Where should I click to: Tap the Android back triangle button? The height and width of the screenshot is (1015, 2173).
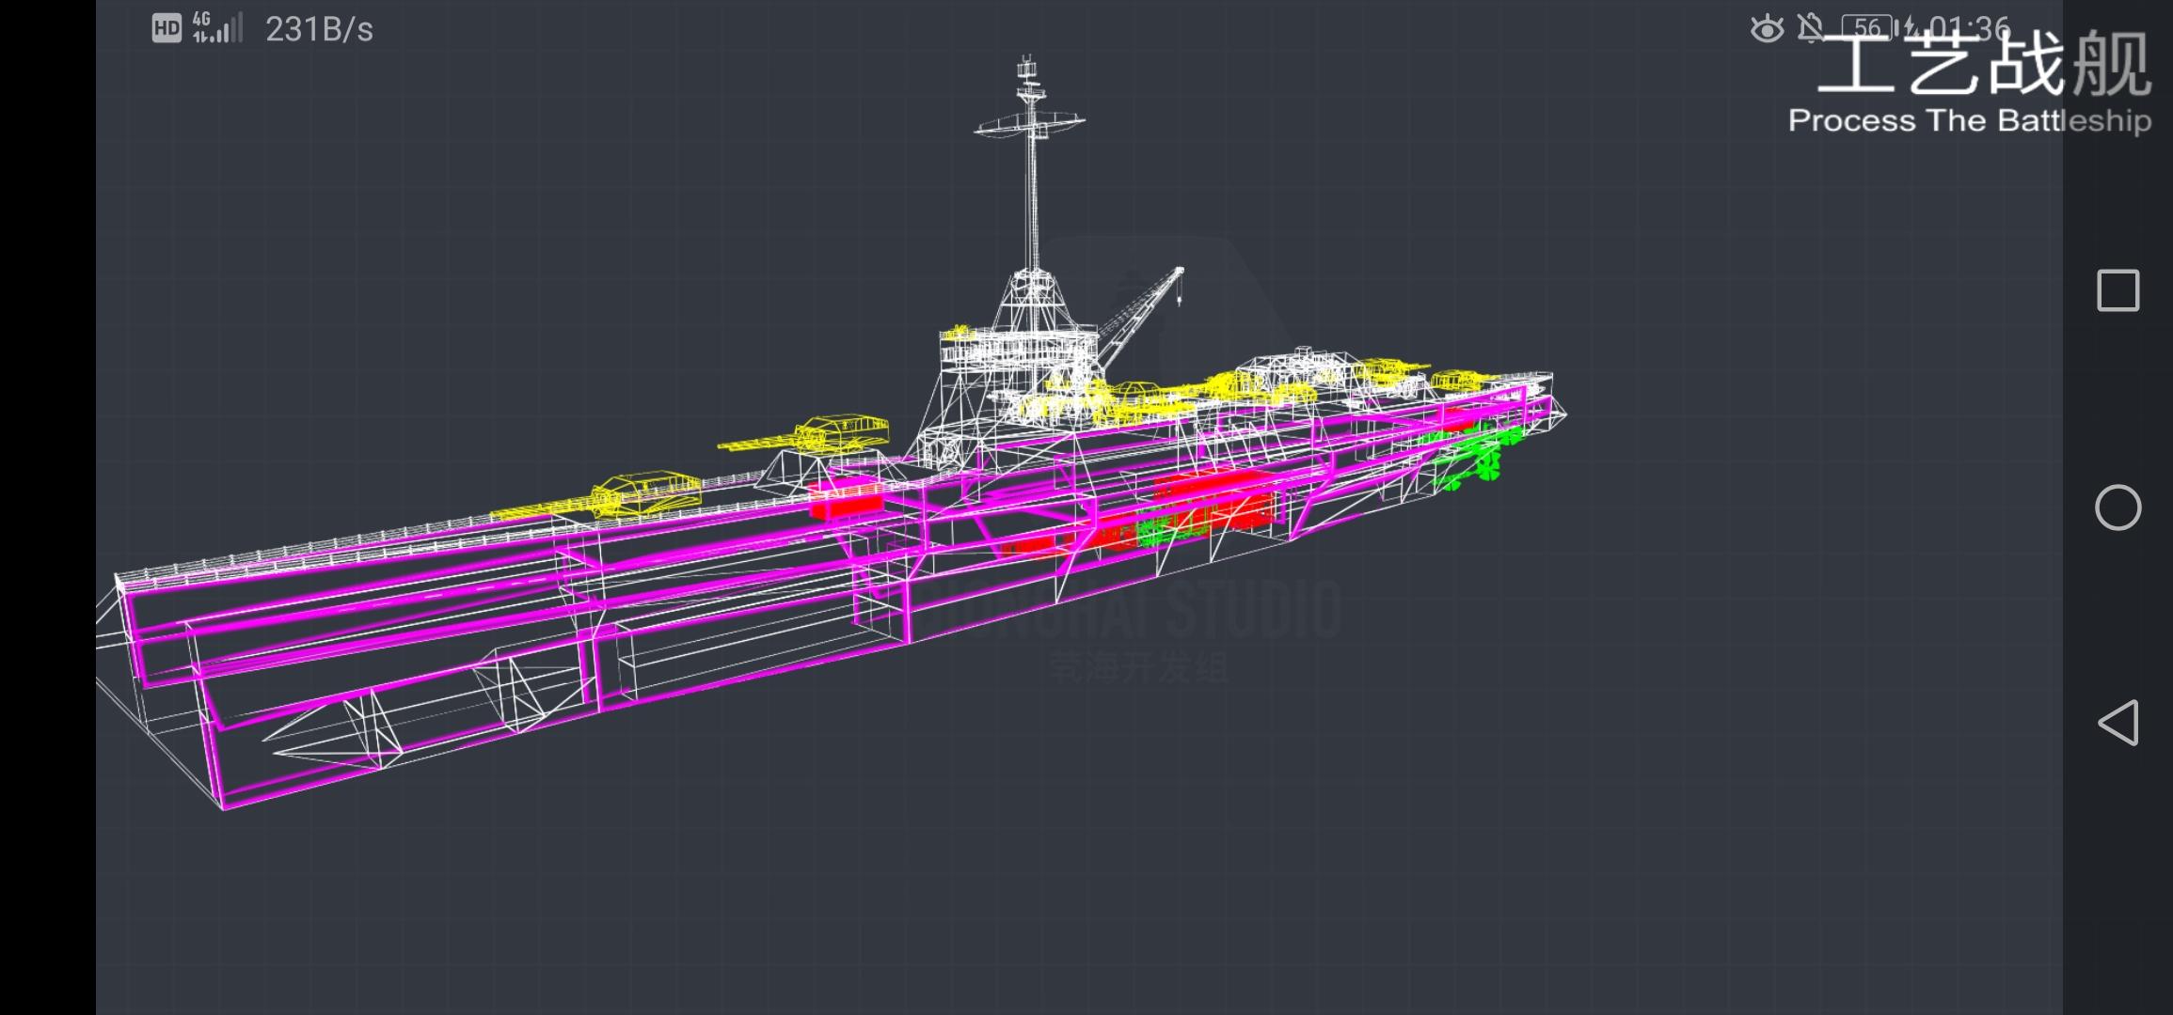point(2117,723)
